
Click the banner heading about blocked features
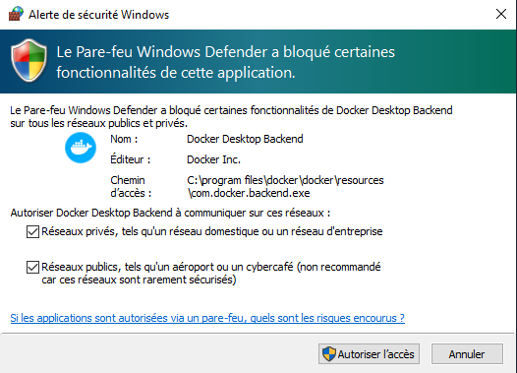pyautogui.click(x=225, y=62)
